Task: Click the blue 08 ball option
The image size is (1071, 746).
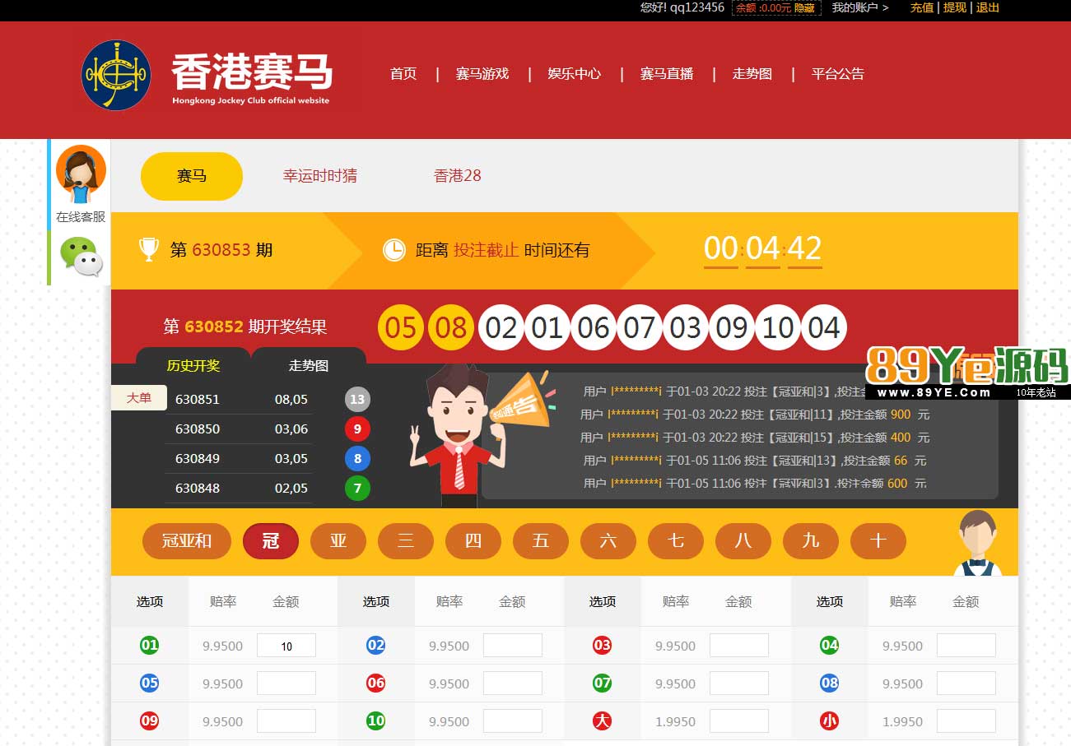Action: click(x=829, y=683)
